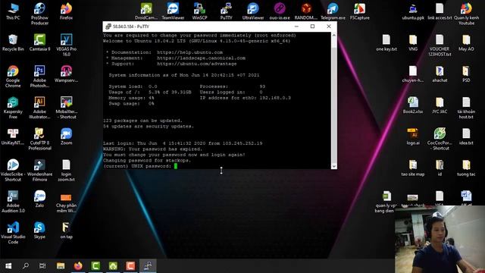
Task: Start Wampserver from desktop
Action: 66,74
